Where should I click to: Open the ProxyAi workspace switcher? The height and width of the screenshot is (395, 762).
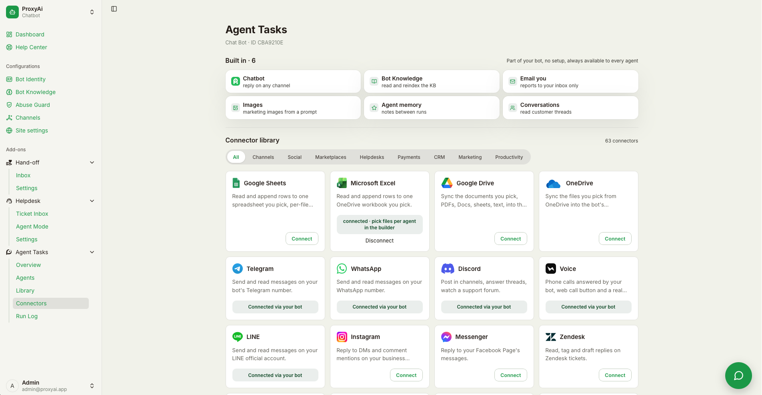pos(51,12)
